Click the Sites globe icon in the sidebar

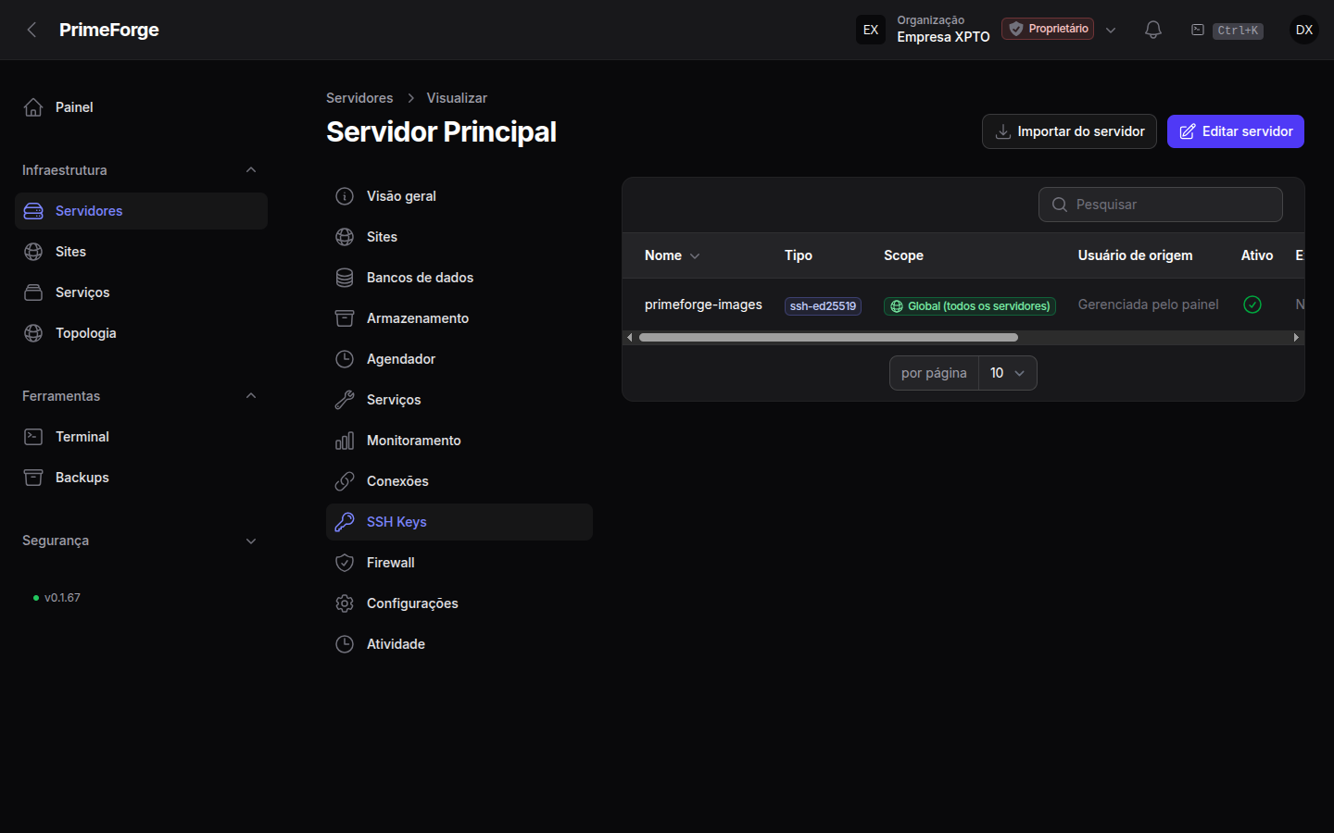33,252
